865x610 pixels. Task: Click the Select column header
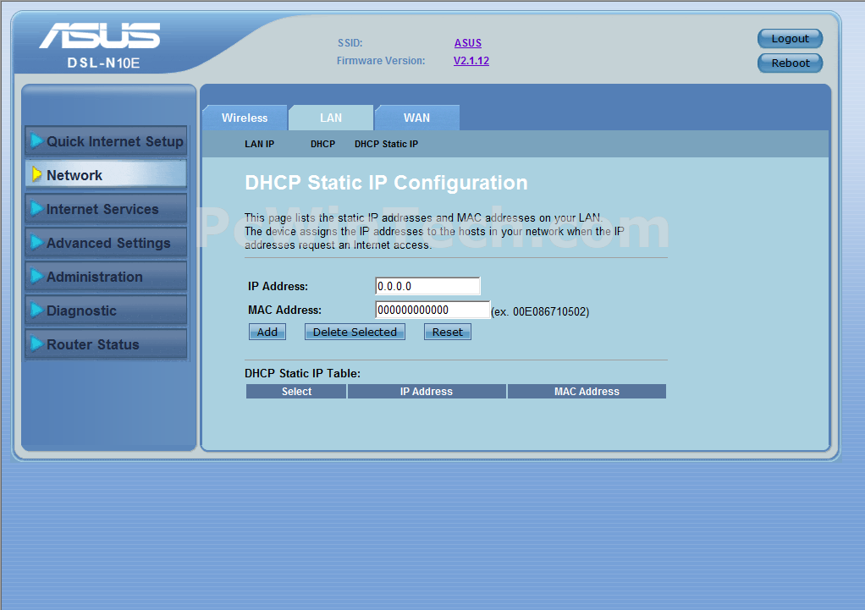pyautogui.click(x=296, y=392)
